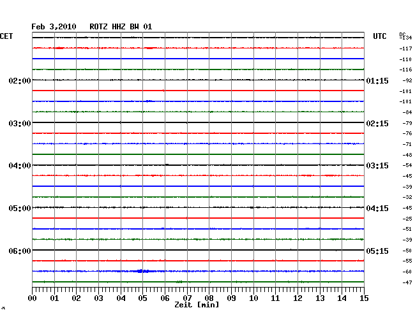Select minute-axis tick label 14

coord(342,298)
